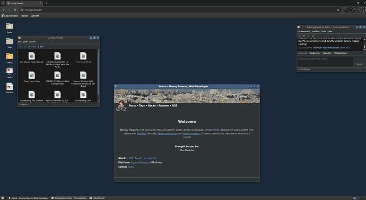The image size is (366, 200).
Task: Click the Latest Posts window vertical scrollbar
Action: coord(98,76)
